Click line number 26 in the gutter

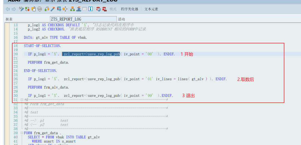click(15, 79)
